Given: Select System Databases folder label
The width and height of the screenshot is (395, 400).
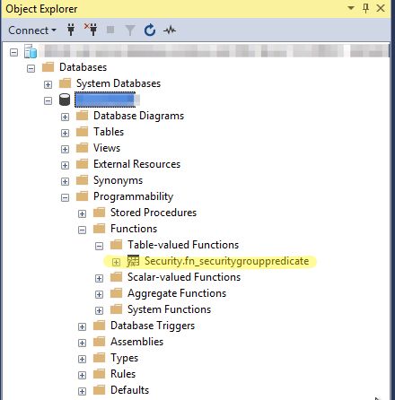Looking at the screenshot, I should coord(118,83).
